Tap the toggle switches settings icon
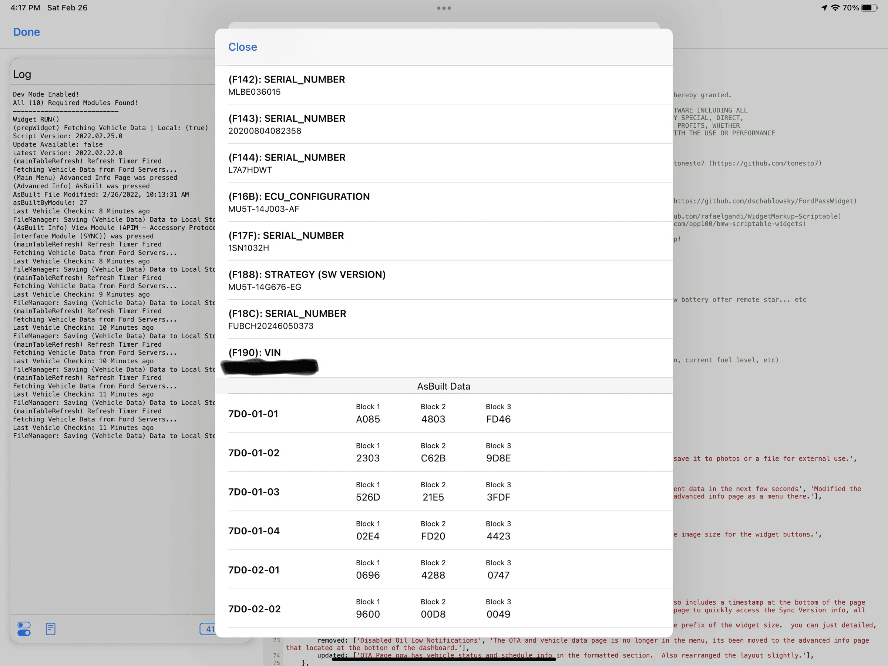888x666 pixels. pyautogui.click(x=24, y=629)
